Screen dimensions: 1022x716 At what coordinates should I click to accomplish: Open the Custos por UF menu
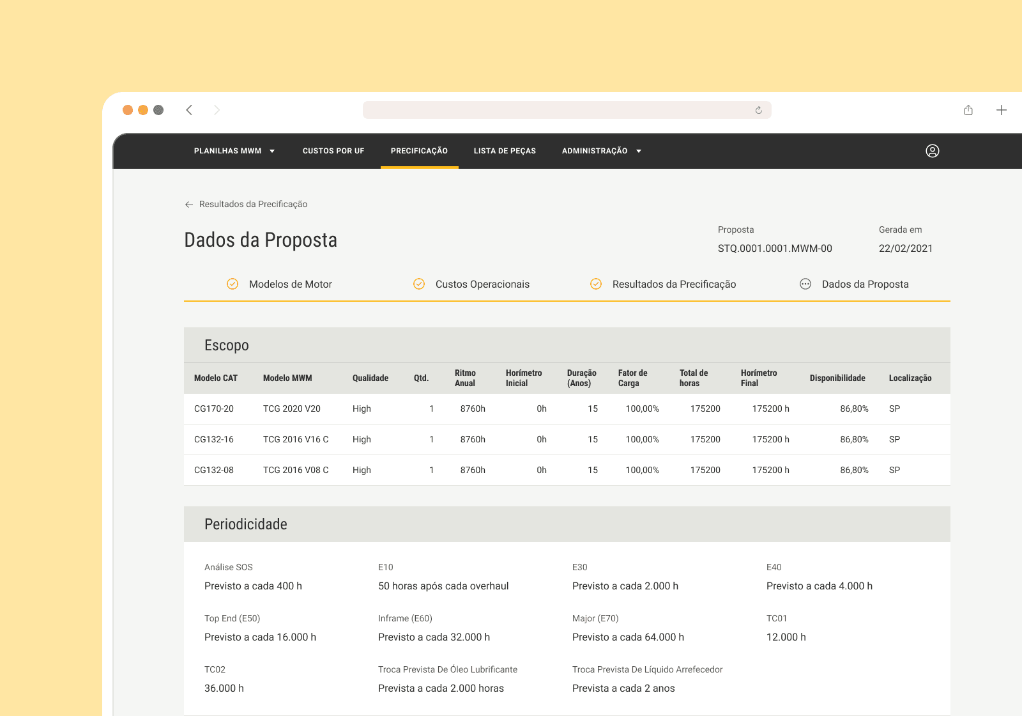click(x=333, y=151)
